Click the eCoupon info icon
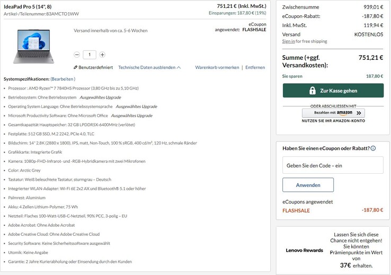The height and width of the screenshot is (275, 391). tap(373, 148)
